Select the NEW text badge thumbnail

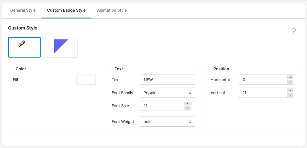[24, 47]
